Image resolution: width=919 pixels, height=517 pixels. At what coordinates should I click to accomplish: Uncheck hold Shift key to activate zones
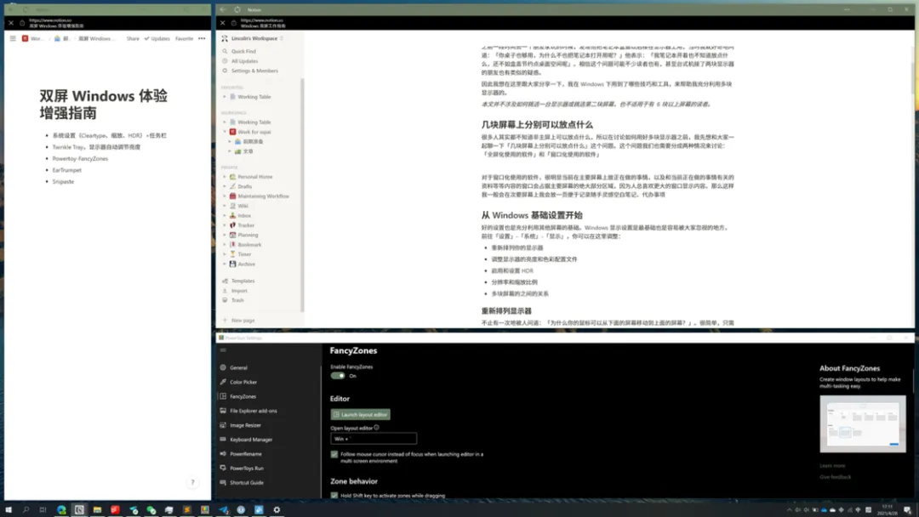click(334, 495)
